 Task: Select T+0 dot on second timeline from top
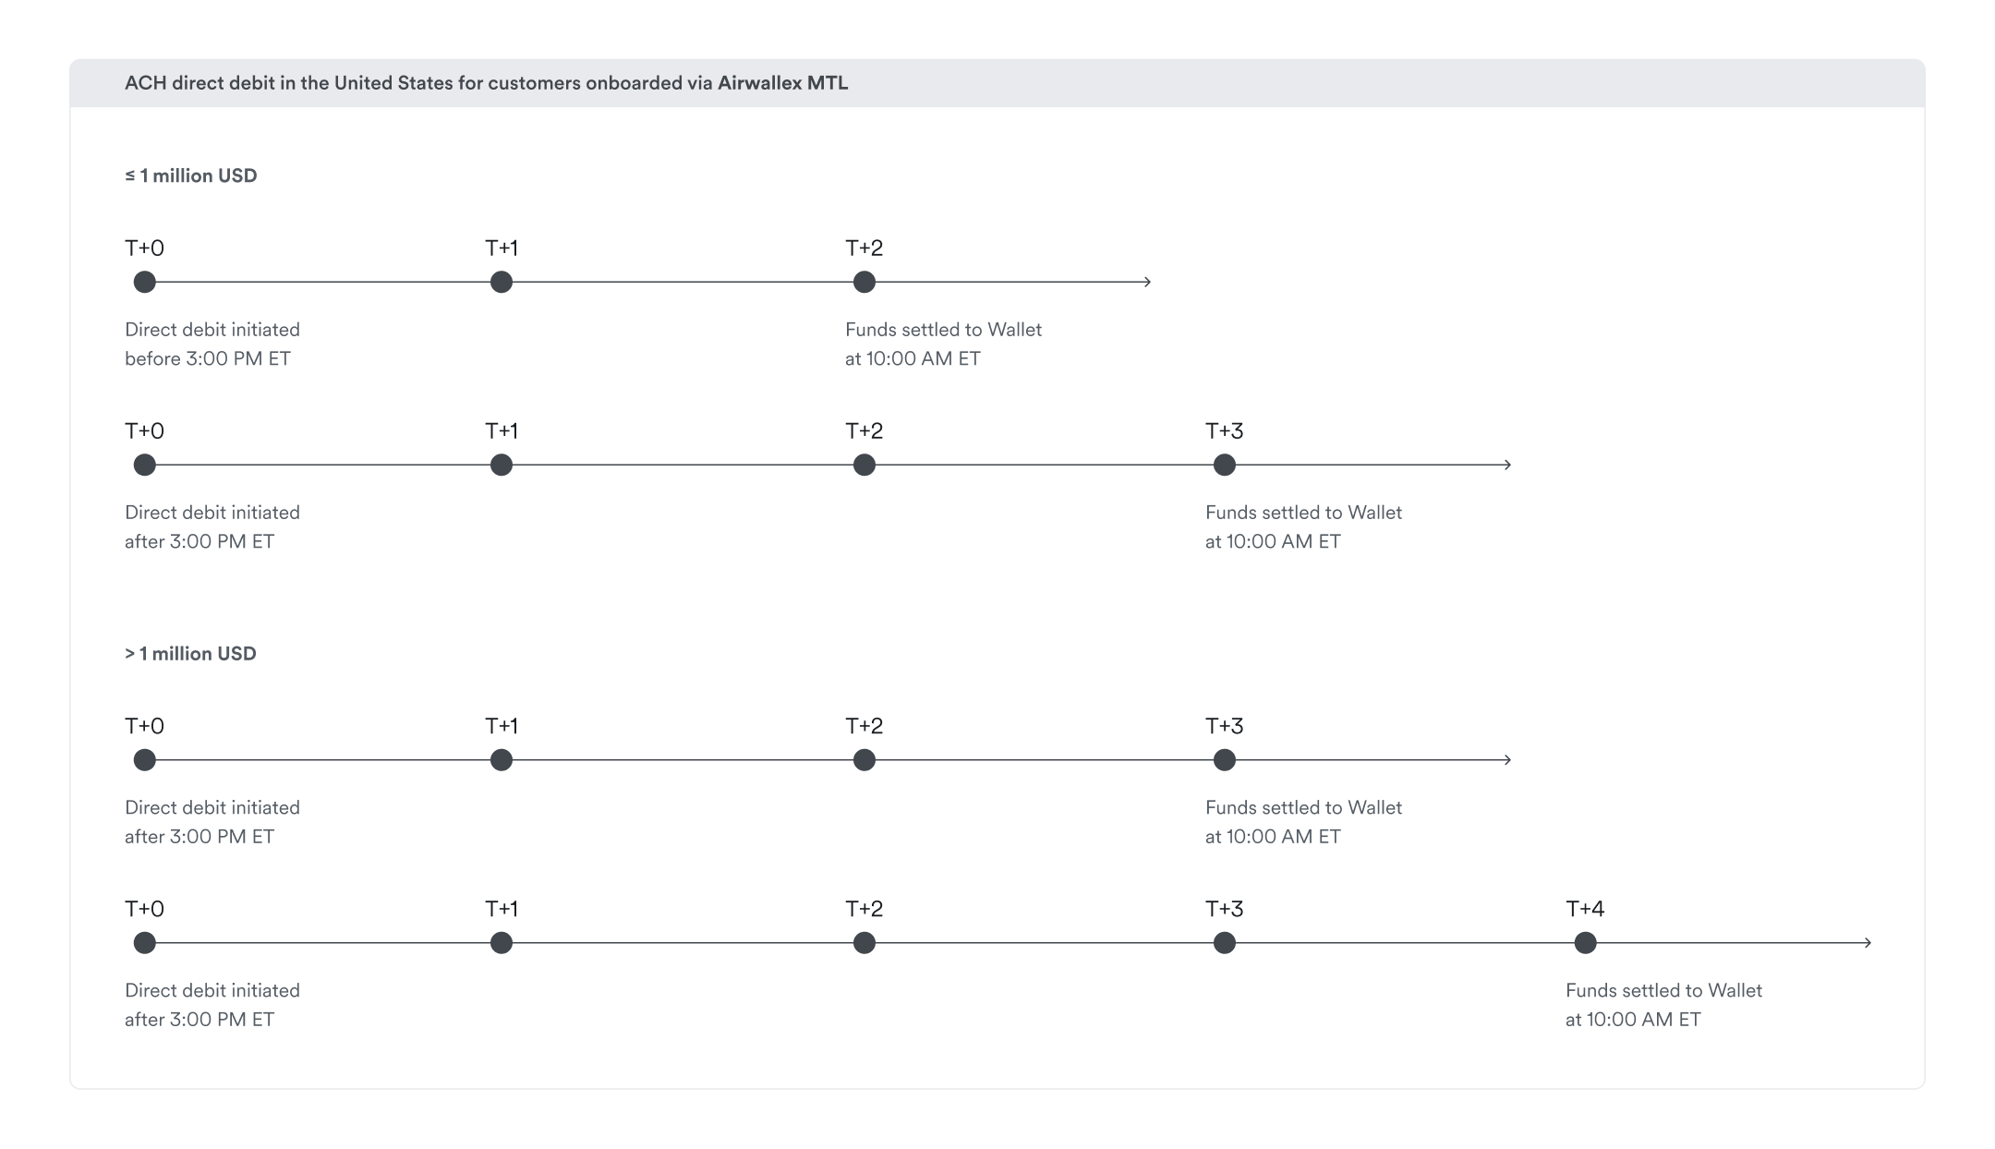pos(145,465)
